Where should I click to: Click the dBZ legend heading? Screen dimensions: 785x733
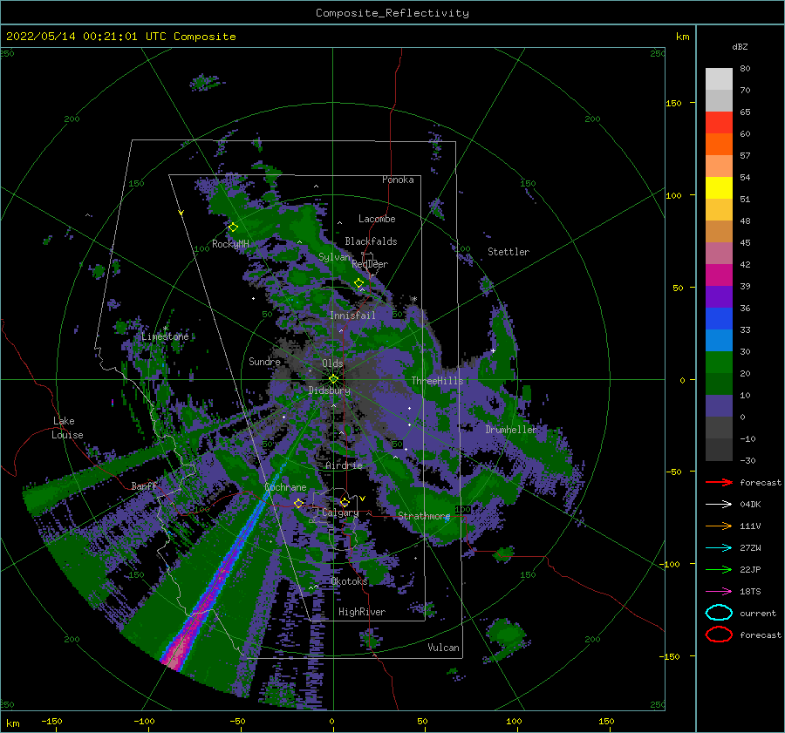[740, 46]
